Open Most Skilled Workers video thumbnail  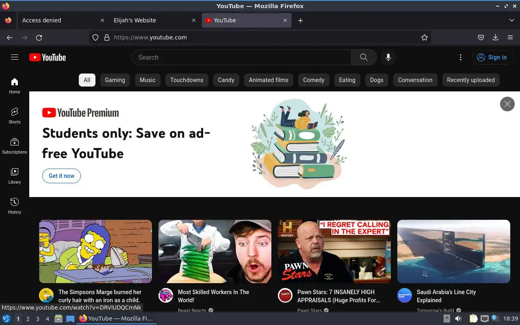tap(215, 251)
